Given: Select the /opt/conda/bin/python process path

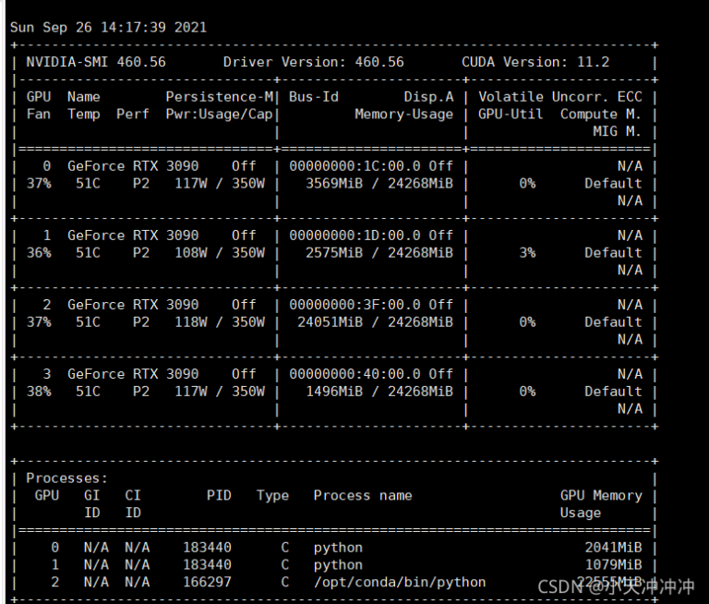Looking at the screenshot, I should click(x=399, y=582).
